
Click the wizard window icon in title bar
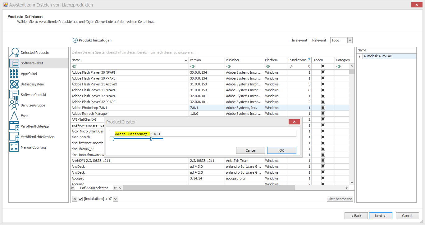(x=5, y=5)
